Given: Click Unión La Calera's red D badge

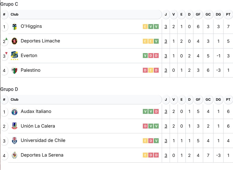Looking at the screenshot, I should (x=145, y=126).
